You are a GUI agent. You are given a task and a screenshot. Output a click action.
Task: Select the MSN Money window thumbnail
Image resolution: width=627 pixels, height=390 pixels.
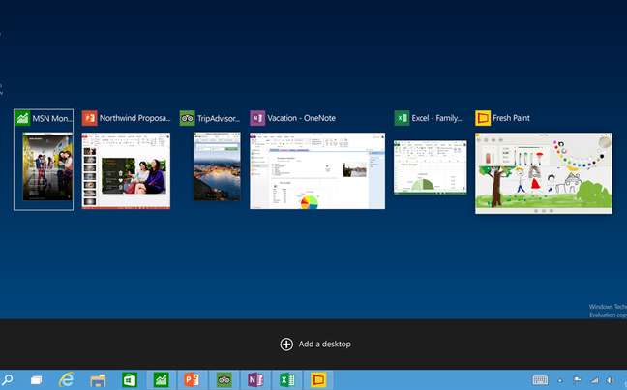click(x=47, y=166)
